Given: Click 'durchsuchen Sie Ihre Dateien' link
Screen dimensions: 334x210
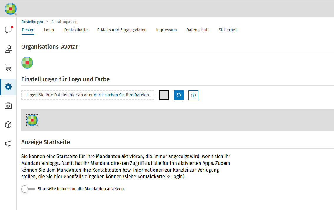Looking at the screenshot, I should (x=121, y=95).
